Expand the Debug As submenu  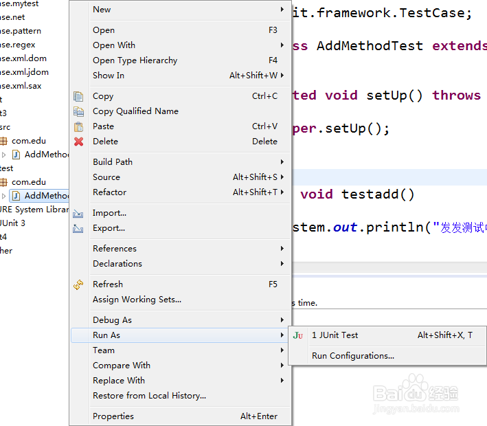pos(112,320)
